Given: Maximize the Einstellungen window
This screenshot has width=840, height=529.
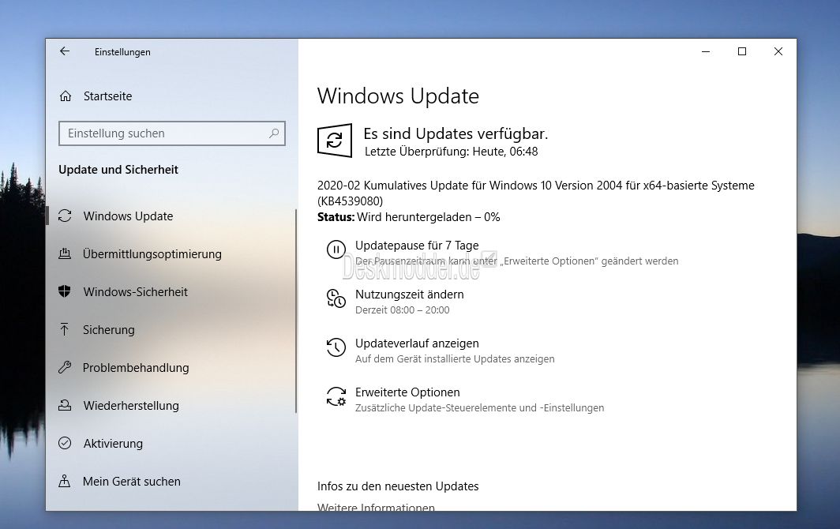Looking at the screenshot, I should (x=742, y=51).
